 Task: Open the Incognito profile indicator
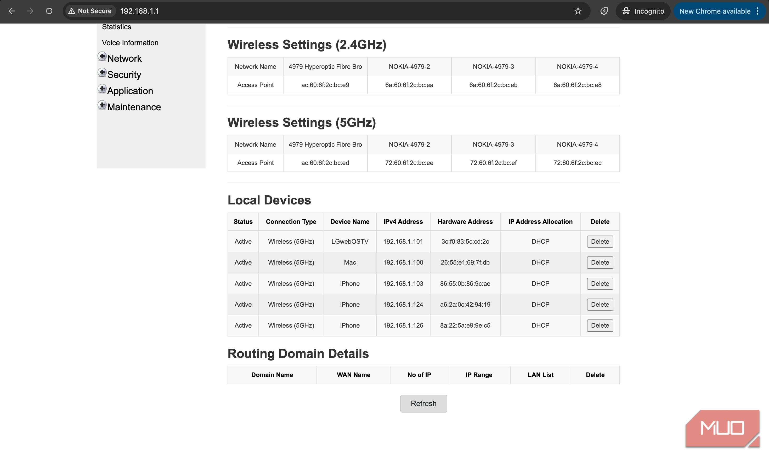point(643,11)
